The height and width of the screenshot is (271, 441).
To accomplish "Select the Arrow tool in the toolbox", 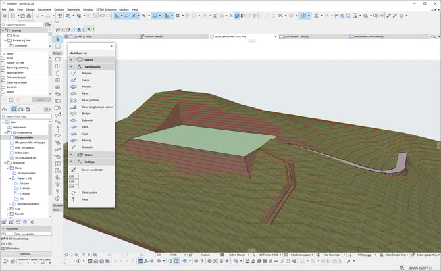I will tap(57, 39).
